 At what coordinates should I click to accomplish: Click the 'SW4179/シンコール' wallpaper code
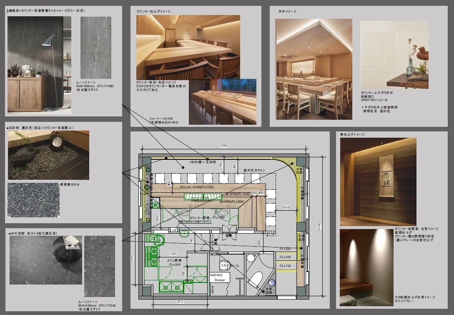tap(375, 100)
